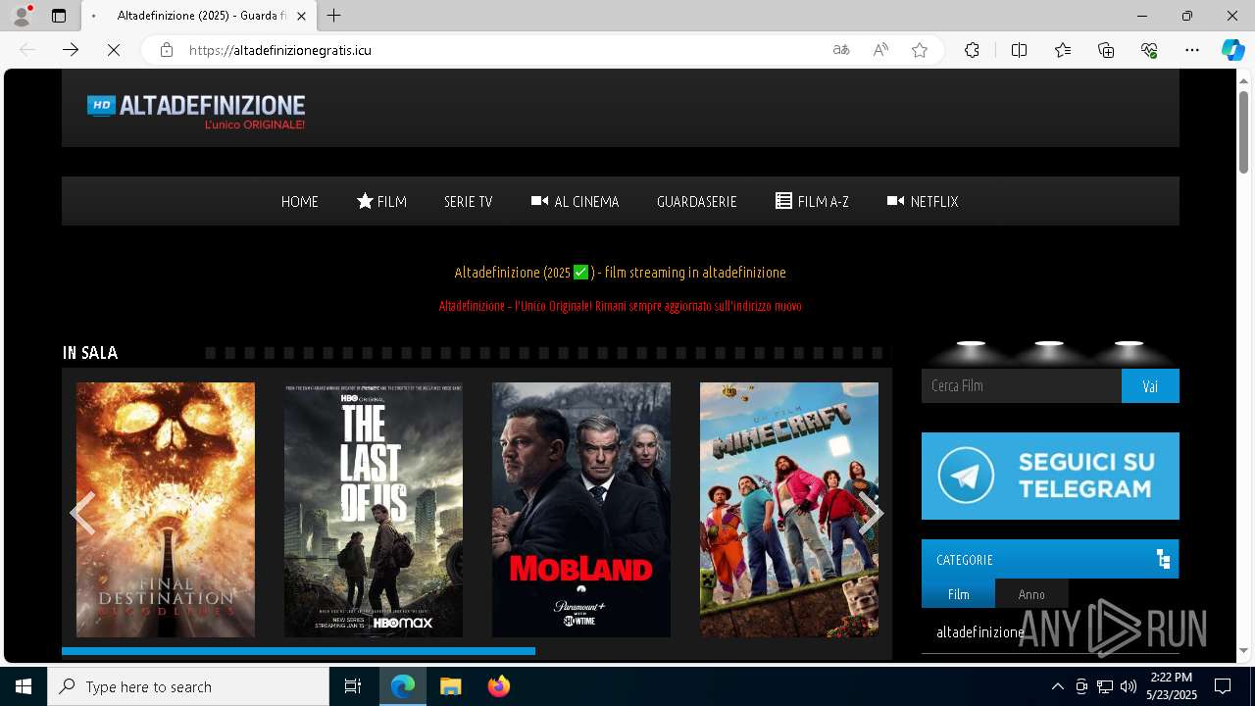The height and width of the screenshot is (706, 1255).
Task: Open split screen view icon
Action: click(x=1019, y=50)
